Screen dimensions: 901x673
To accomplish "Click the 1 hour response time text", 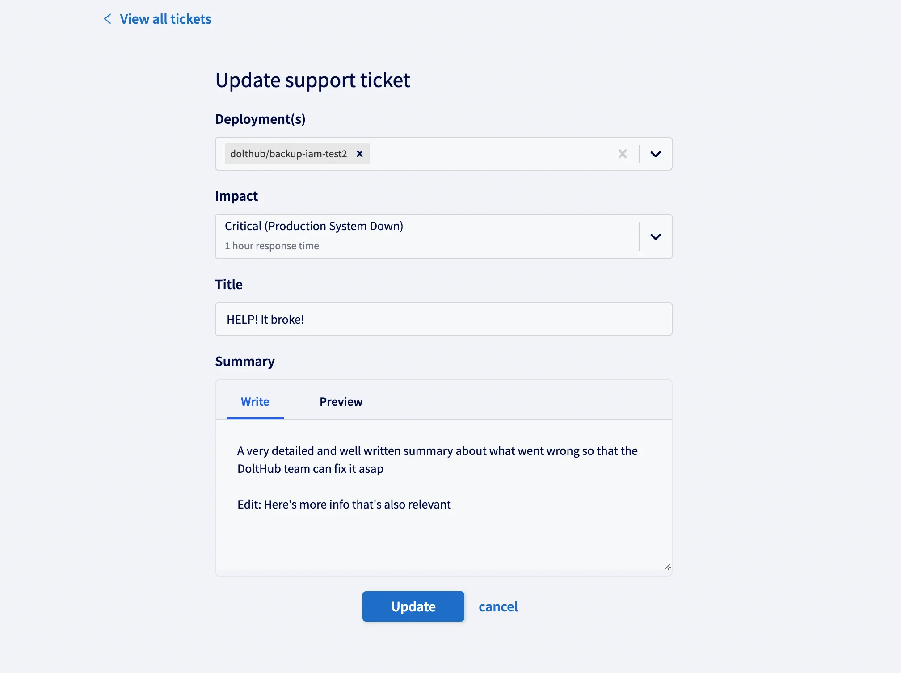I will (x=272, y=245).
